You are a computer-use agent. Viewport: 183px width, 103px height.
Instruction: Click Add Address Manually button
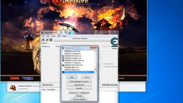pos(110,85)
